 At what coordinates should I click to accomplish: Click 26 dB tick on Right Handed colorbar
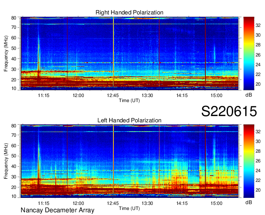pyautogui.click(x=258, y=55)
